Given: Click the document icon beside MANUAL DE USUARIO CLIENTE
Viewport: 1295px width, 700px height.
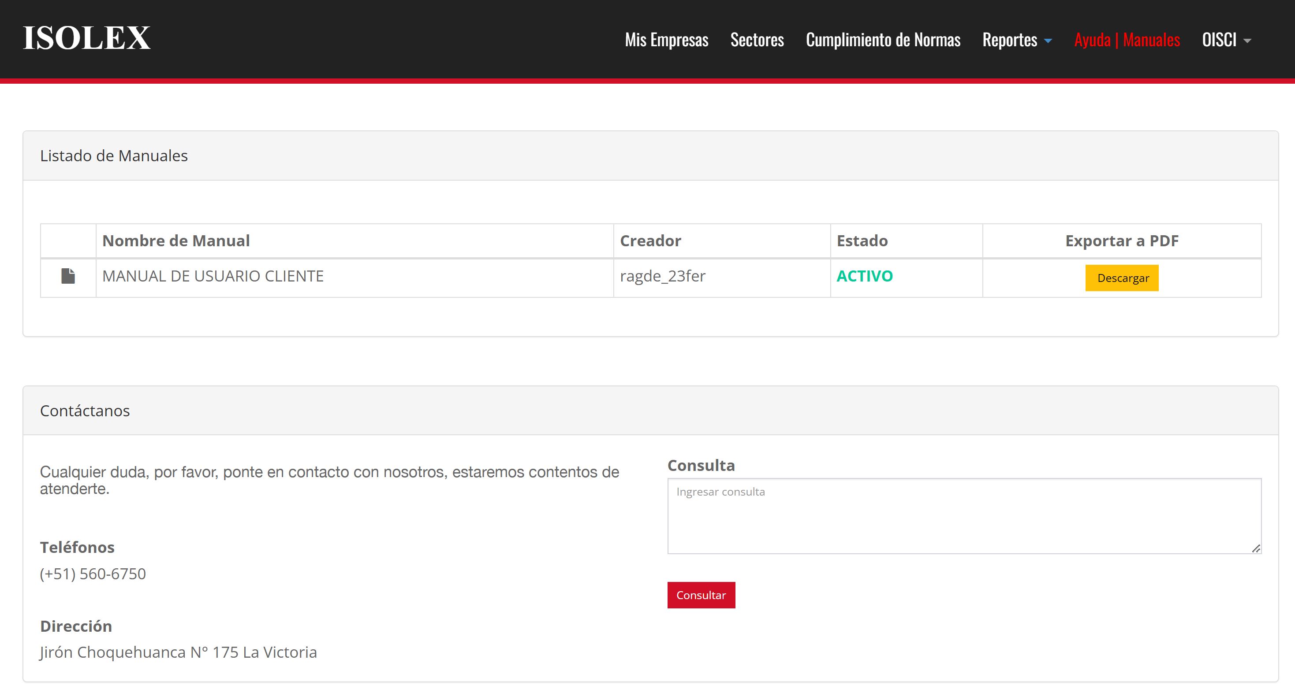Looking at the screenshot, I should (68, 276).
